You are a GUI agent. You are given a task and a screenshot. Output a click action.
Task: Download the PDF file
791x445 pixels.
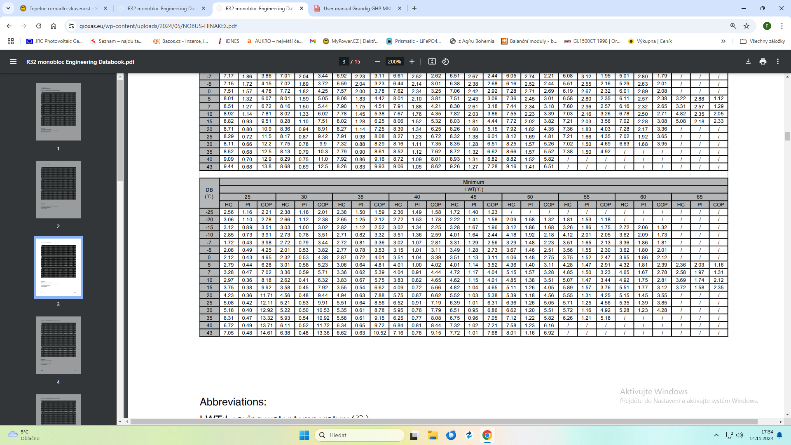748,61
